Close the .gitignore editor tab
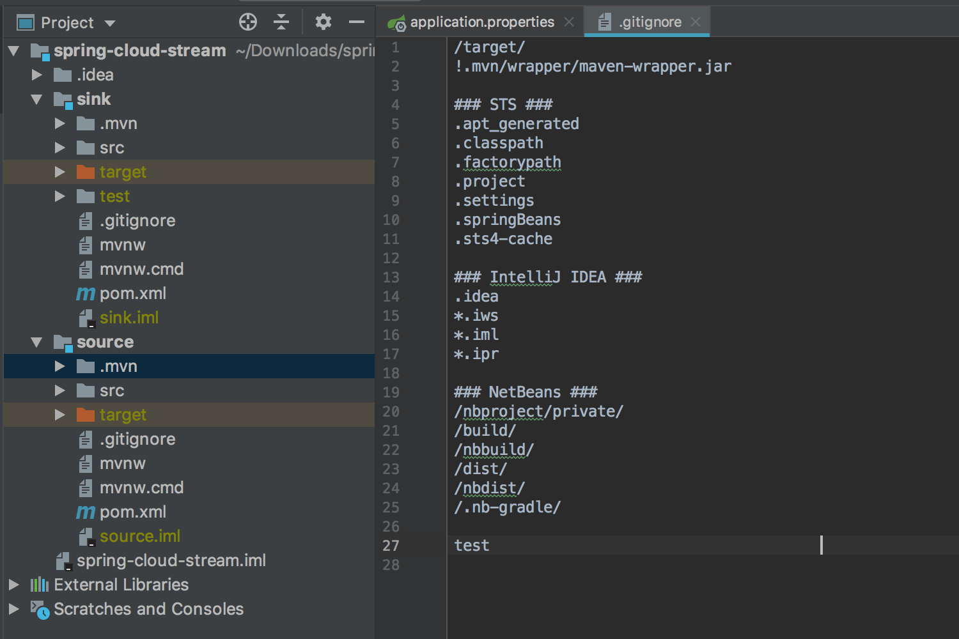The height and width of the screenshot is (639, 959). 696,22
